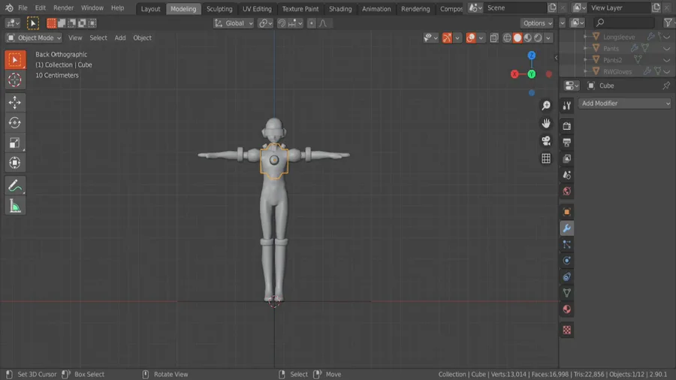This screenshot has height=380, width=676.
Task: Select Longsleeve in the outliner
Action: [619, 37]
